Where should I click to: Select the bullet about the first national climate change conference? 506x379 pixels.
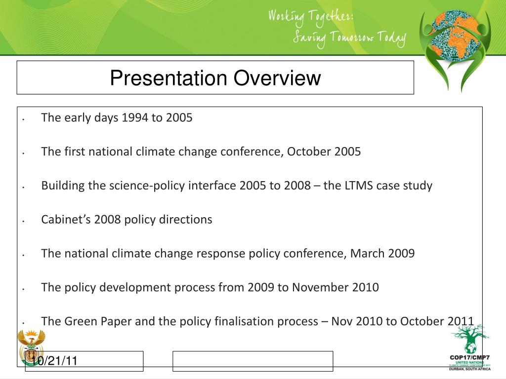pos(201,152)
